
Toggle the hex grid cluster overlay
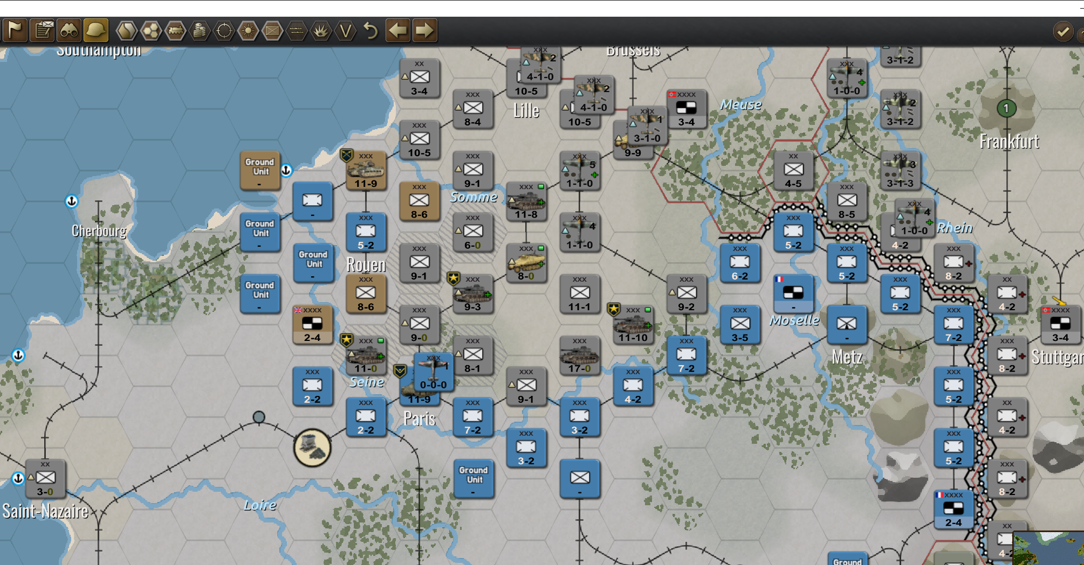point(151,31)
